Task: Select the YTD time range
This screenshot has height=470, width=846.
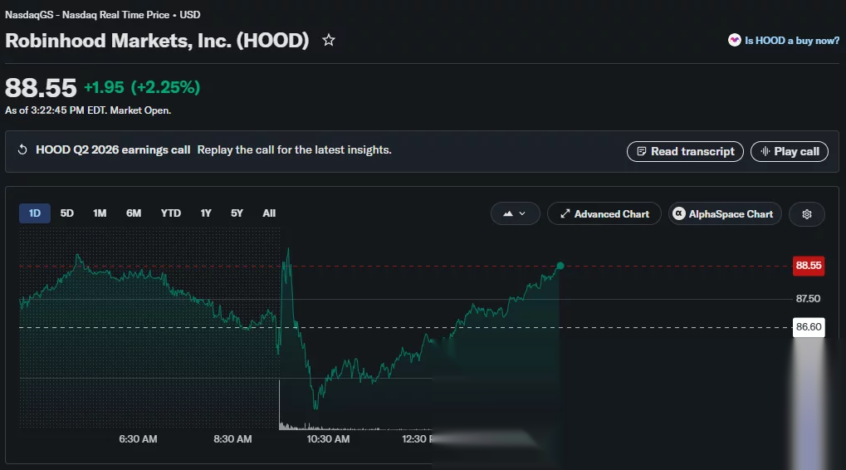Action: (170, 213)
